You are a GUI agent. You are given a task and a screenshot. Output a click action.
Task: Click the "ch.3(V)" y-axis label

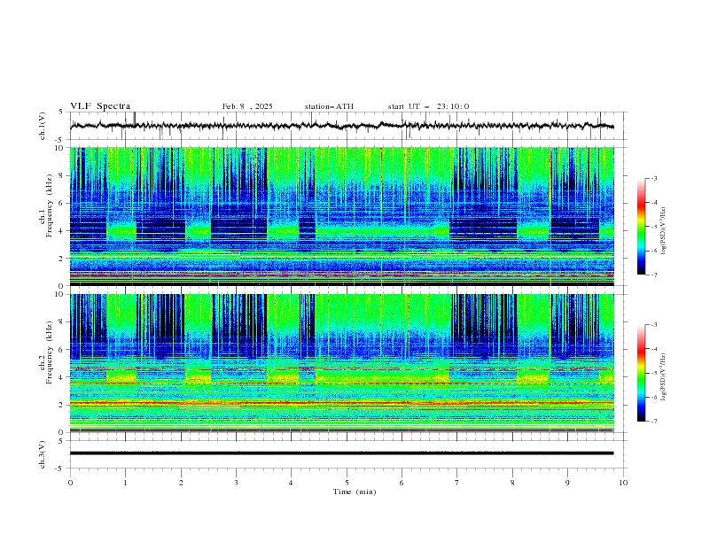[43, 454]
